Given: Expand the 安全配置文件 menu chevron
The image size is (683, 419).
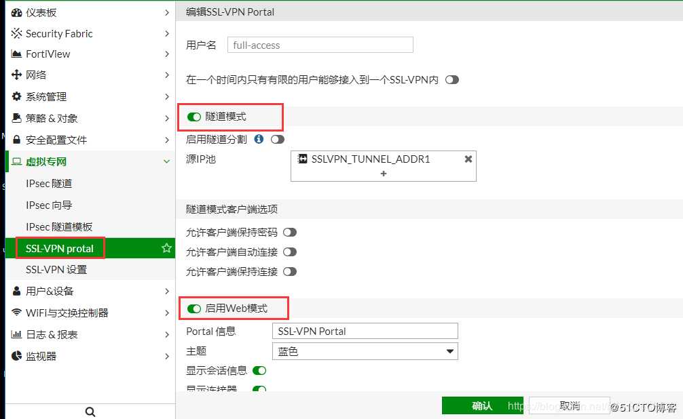Looking at the screenshot, I should pos(167,140).
